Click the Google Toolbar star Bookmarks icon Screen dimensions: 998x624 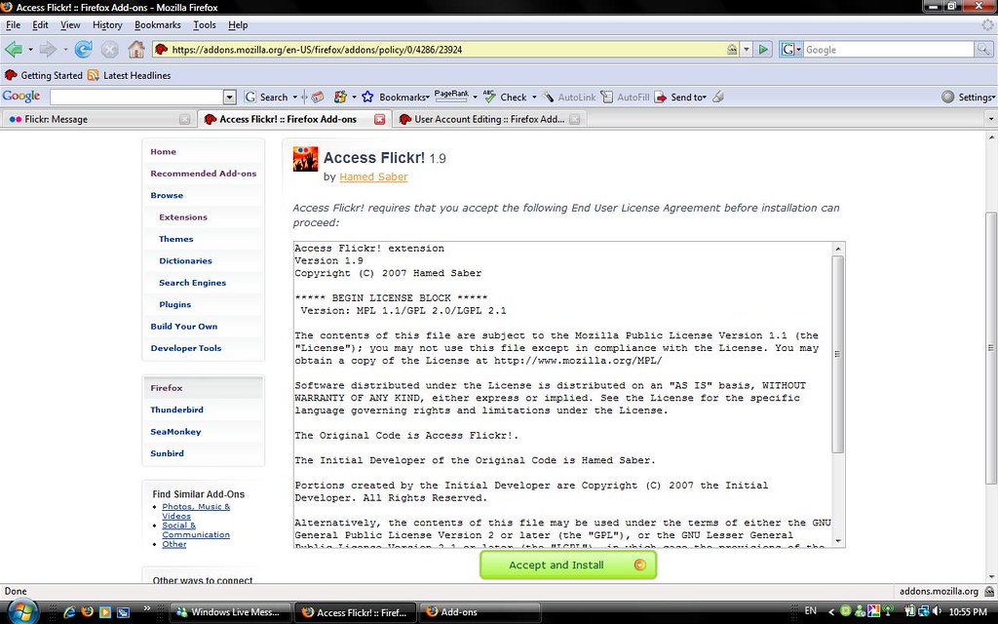(367, 97)
